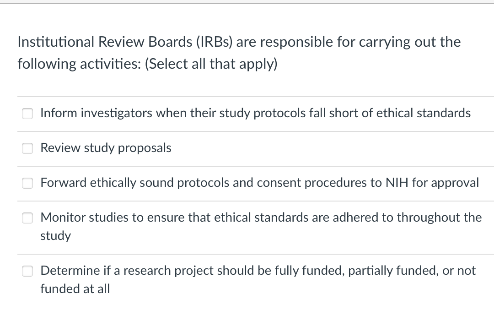Click the word "study" under Monitor studies
The width and height of the screenshot is (494, 316).
[x=55, y=236]
